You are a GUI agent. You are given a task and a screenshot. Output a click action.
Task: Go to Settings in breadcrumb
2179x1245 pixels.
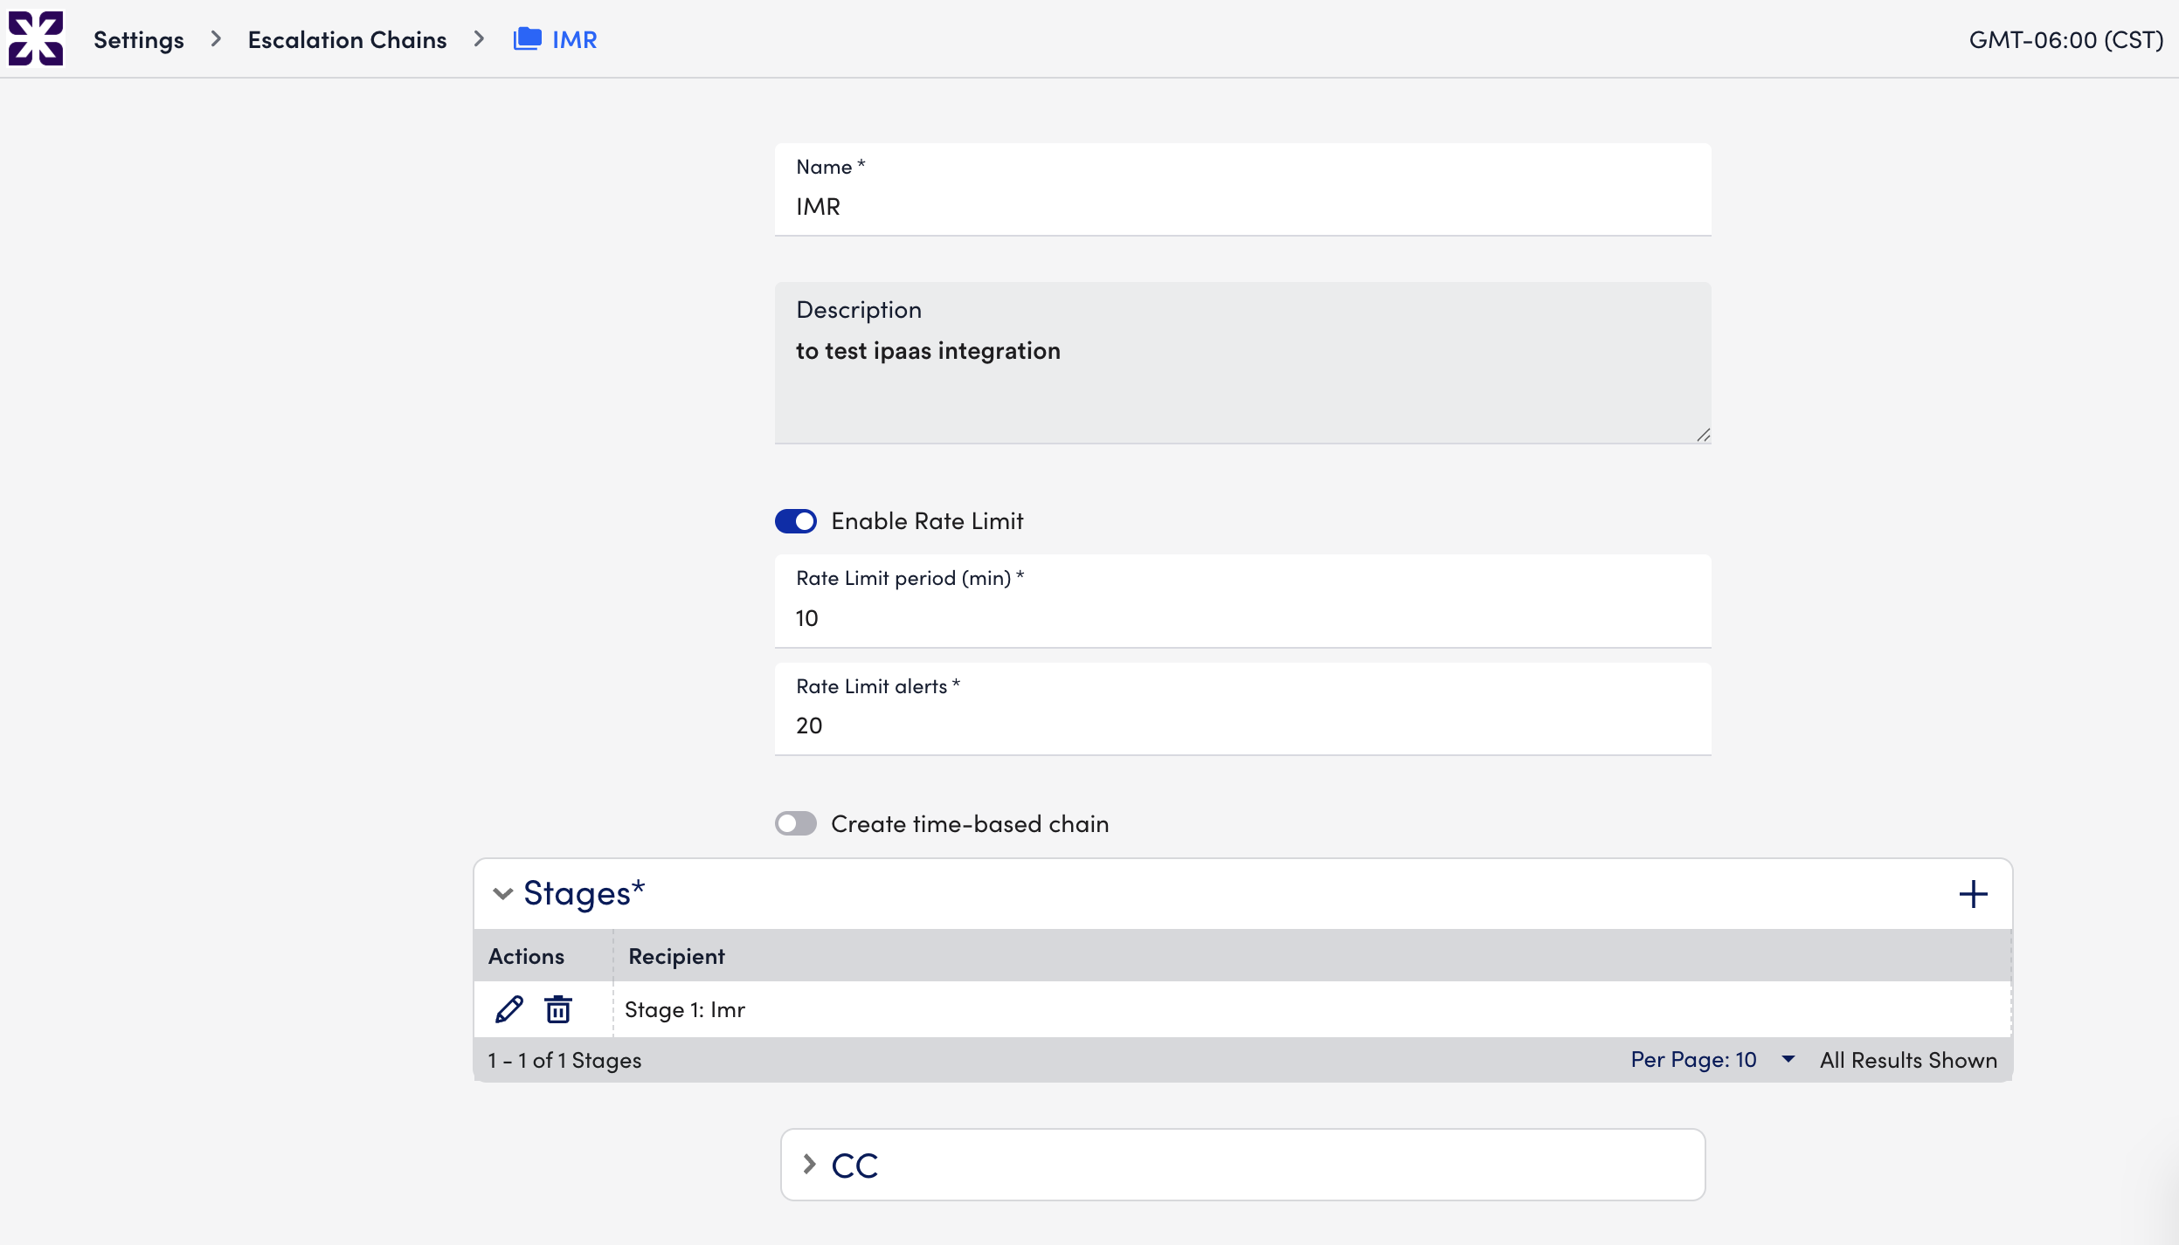click(x=139, y=39)
